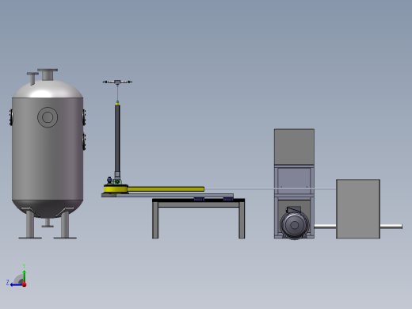Select the thin rod extending from the yellow arm

(270, 189)
